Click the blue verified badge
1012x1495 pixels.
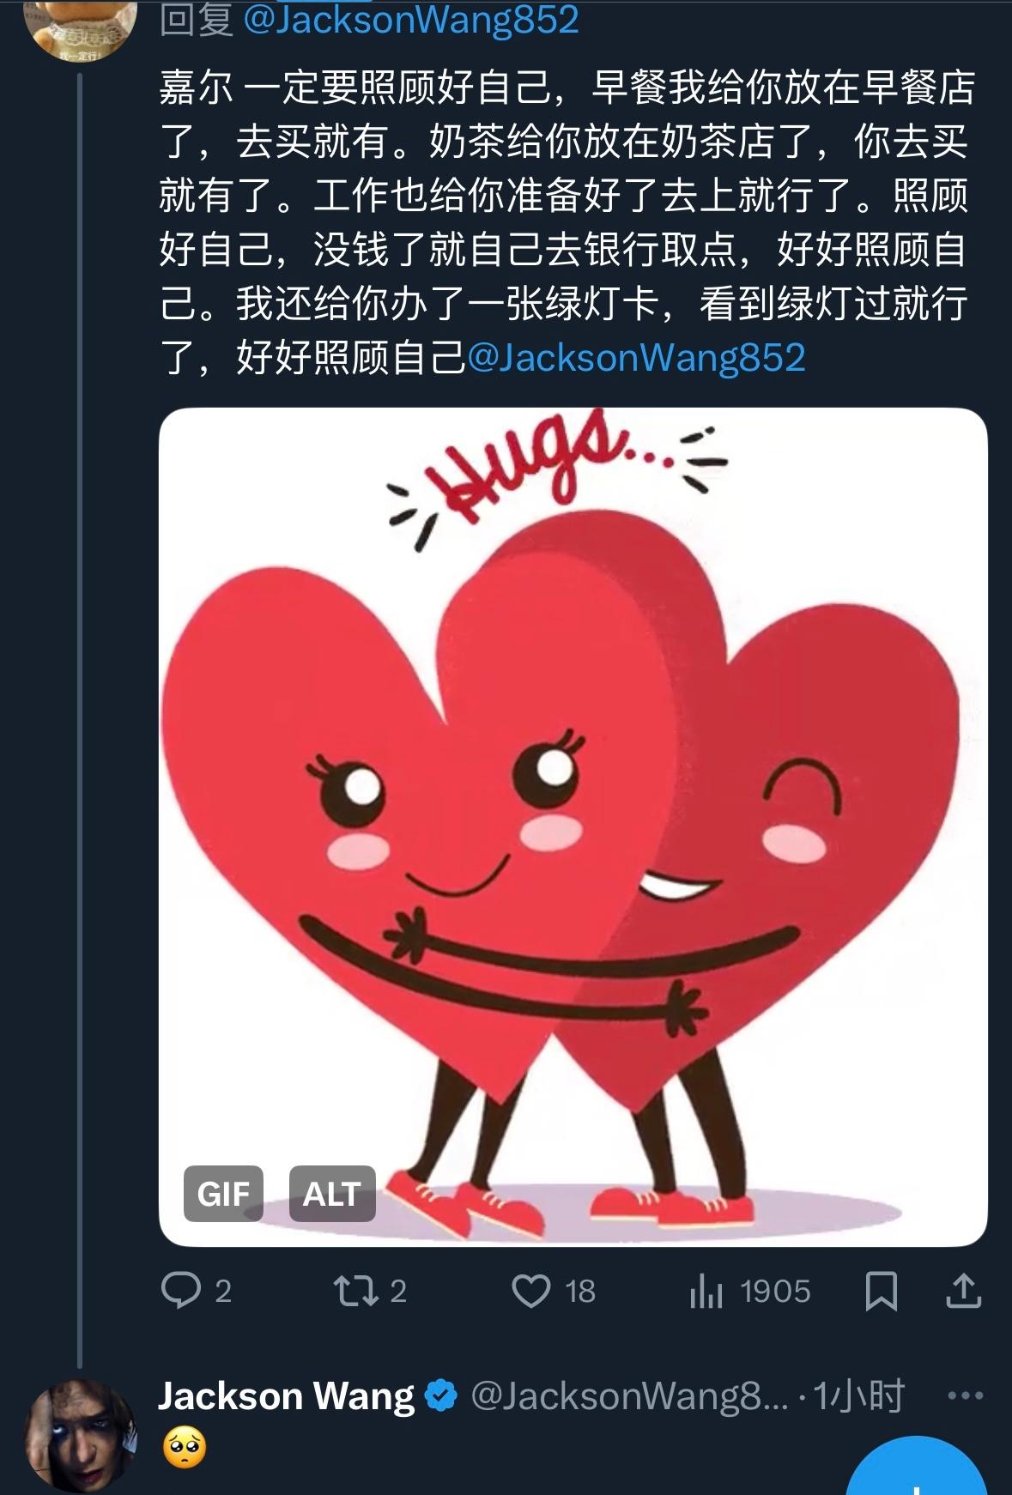(x=441, y=1396)
